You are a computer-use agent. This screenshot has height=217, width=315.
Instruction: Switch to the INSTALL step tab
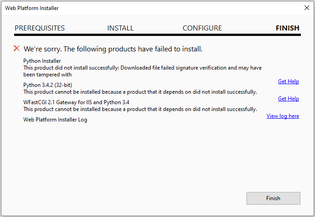pos(121,28)
